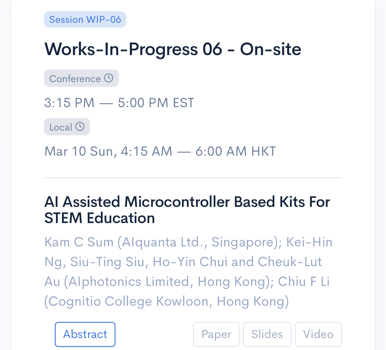Click the HKT timezone label
The image size is (386, 350).
pos(264,151)
